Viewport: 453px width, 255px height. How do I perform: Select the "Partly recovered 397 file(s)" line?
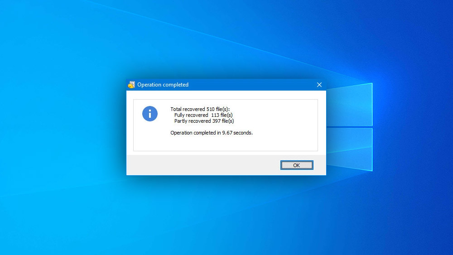coord(204,121)
